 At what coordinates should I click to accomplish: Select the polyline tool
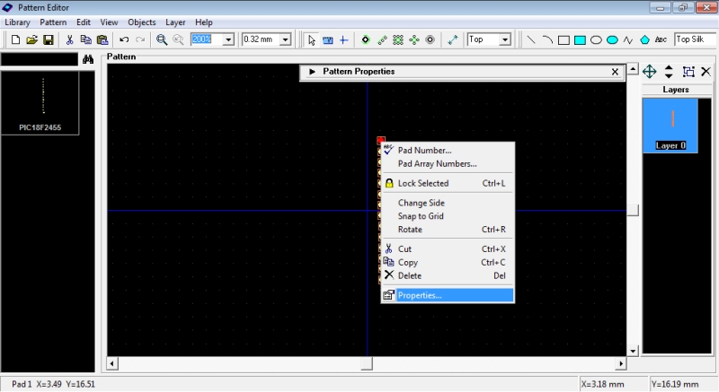click(628, 39)
